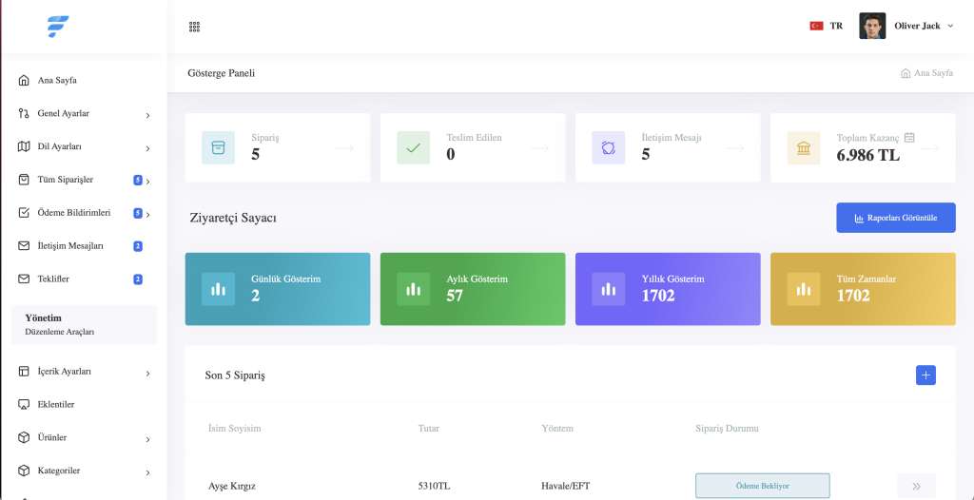Click the Sipariş Durumu column header

tap(727, 429)
